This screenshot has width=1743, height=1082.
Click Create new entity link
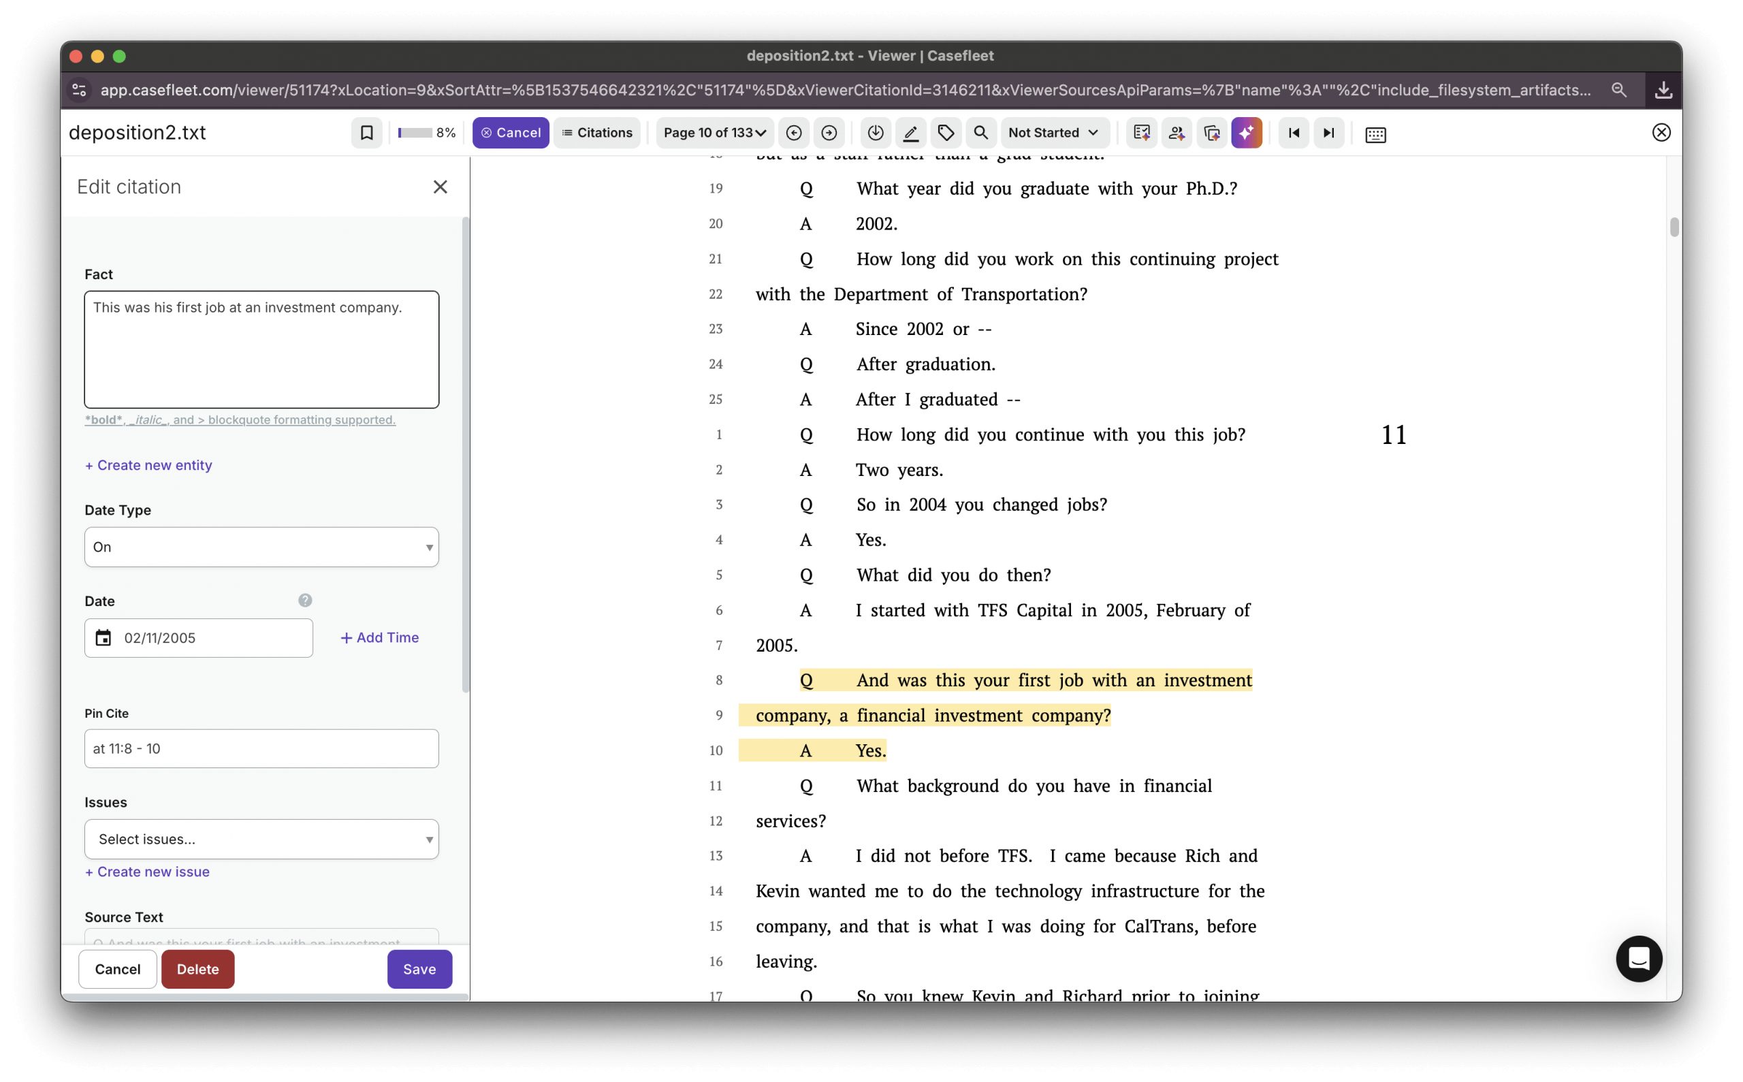149,465
